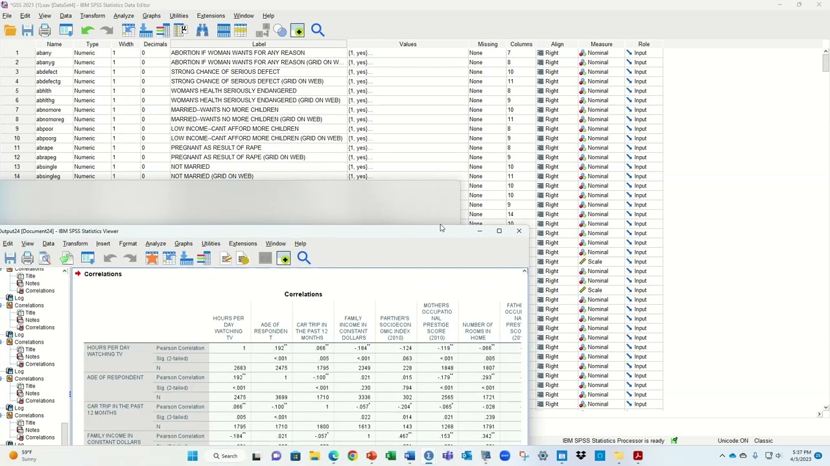Image resolution: width=830 pixels, height=466 pixels.
Task: Click Data Editor vertical scrollbar thumb
Action: pos(825,63)
